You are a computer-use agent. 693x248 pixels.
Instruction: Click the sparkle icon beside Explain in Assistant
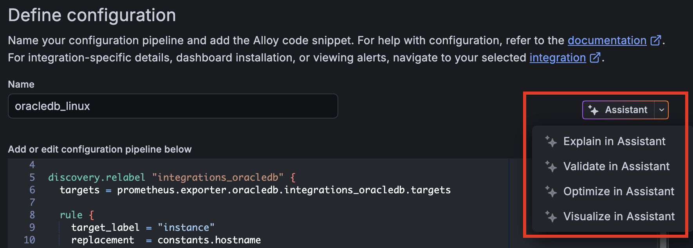551,142
